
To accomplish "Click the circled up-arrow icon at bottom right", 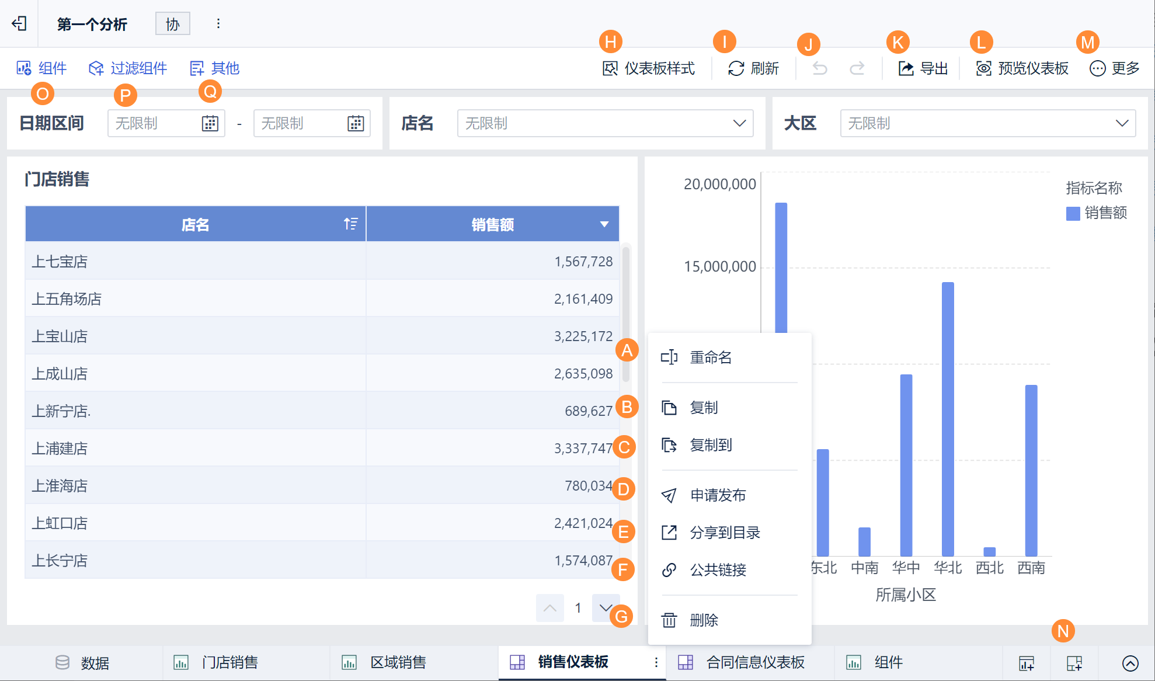I will point(1130,663).
